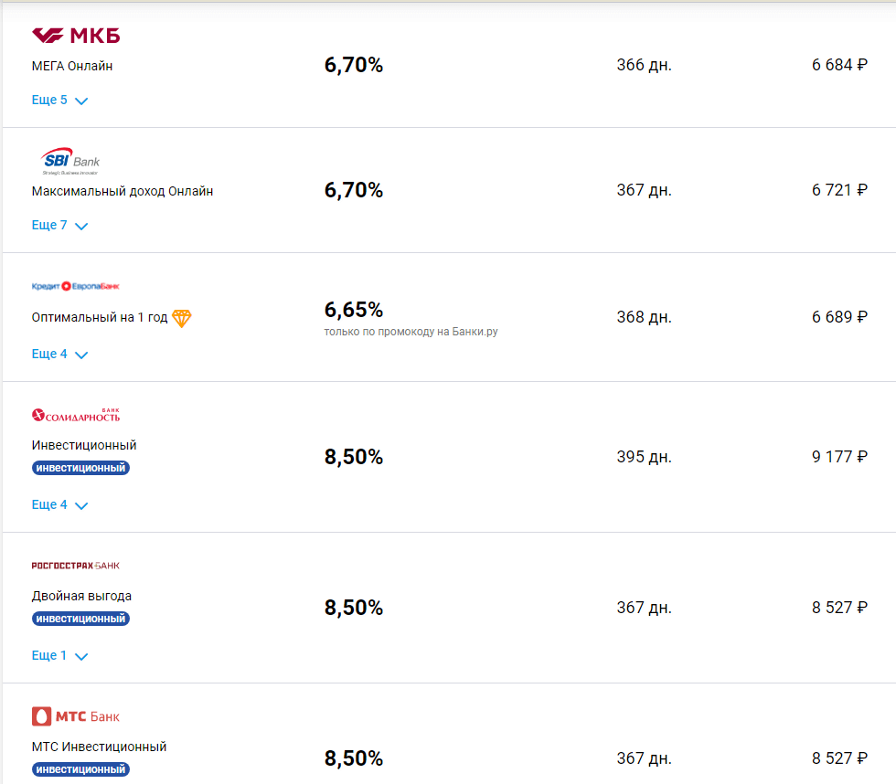The width and height of the screenshot is (896, 784).
Task: Expand 'Еще 4' under Солидарность Инвестиционный
Action: pos(59,505)
